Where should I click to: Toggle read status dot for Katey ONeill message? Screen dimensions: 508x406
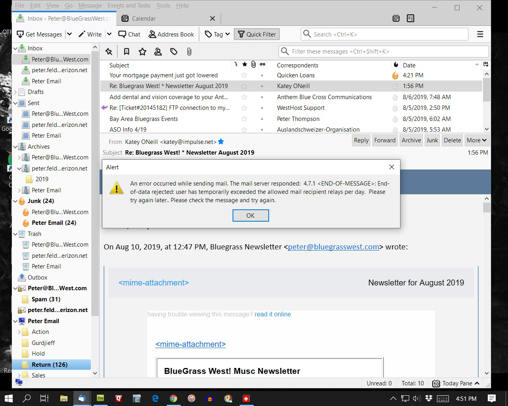pos(262,86)
